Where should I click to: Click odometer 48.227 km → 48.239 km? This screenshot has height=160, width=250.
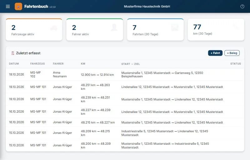[96, 112]
